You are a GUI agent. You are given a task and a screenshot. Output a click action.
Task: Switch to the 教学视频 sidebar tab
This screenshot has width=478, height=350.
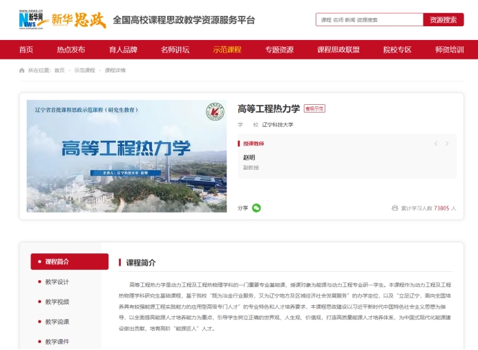click(x=57, y=302)
